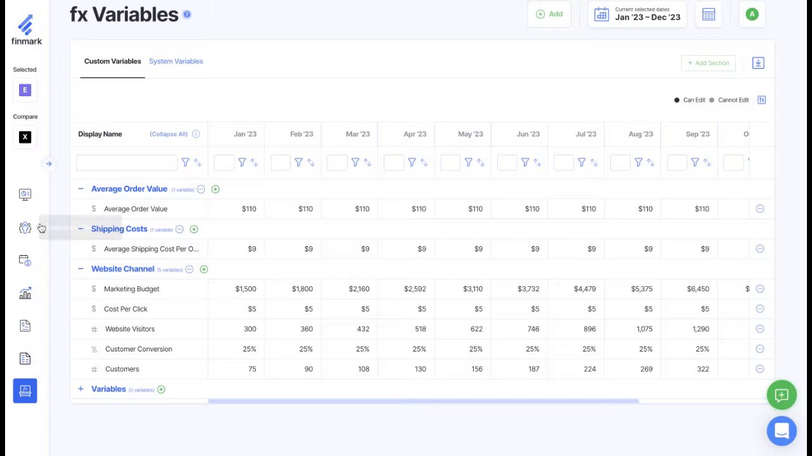The image size is (812, 456).
Task: Select the Custom Variables tab
Action: [112, 61]
